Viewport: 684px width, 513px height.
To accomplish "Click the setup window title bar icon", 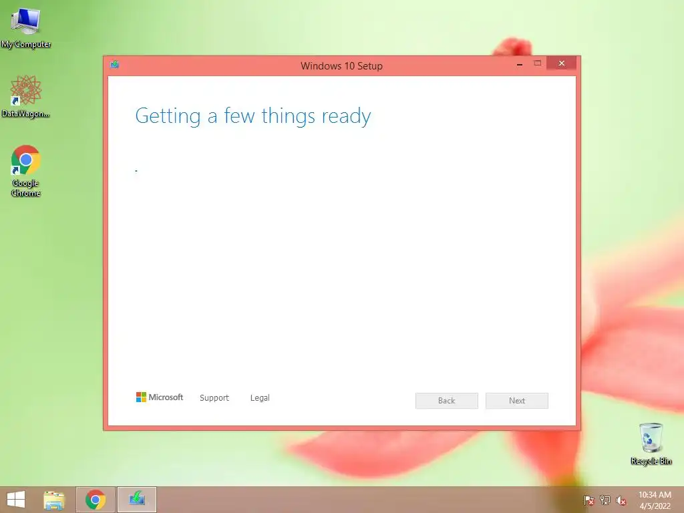I will click(x=115, y=65).
